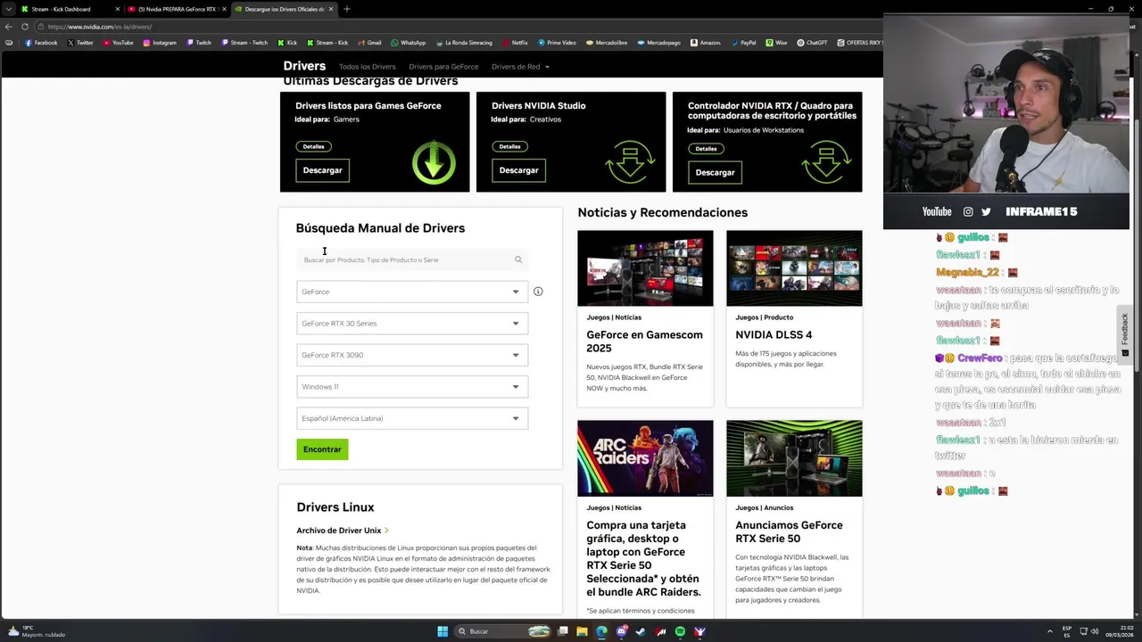Open GeForce en Gamescom 2025 article
The image size is (1142, 642).
pos(644,342)
